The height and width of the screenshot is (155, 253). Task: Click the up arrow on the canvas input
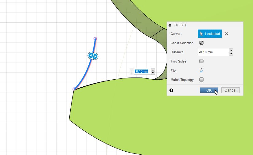(x=153, y=70)
